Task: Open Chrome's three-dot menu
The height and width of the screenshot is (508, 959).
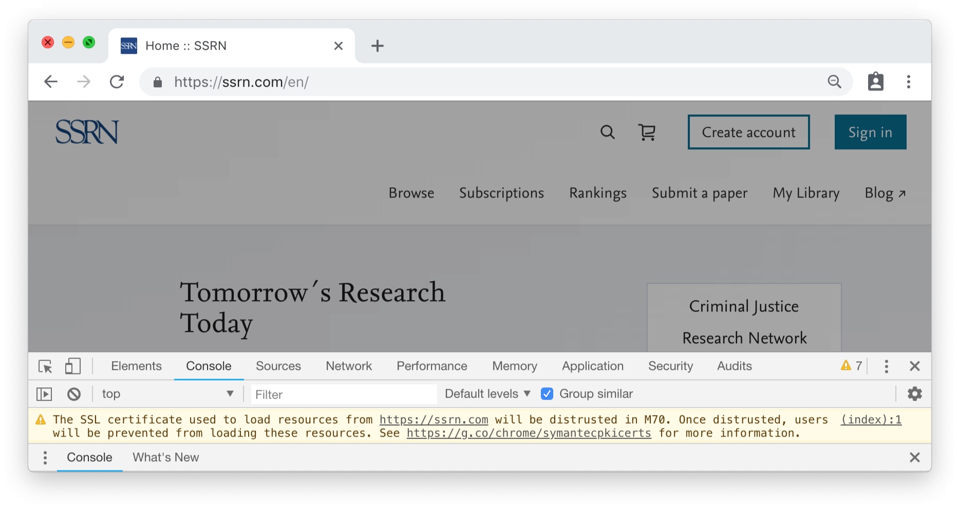Action: click(909, 82)
